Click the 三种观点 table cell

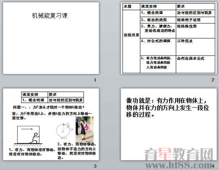(196, 47)
